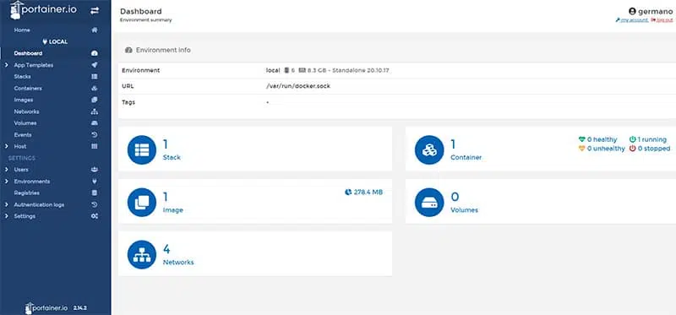
Task: Select Authentication logs menu item
Action: pos(39,204)
